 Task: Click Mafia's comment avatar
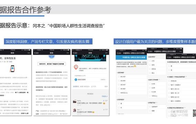(75, 102)
